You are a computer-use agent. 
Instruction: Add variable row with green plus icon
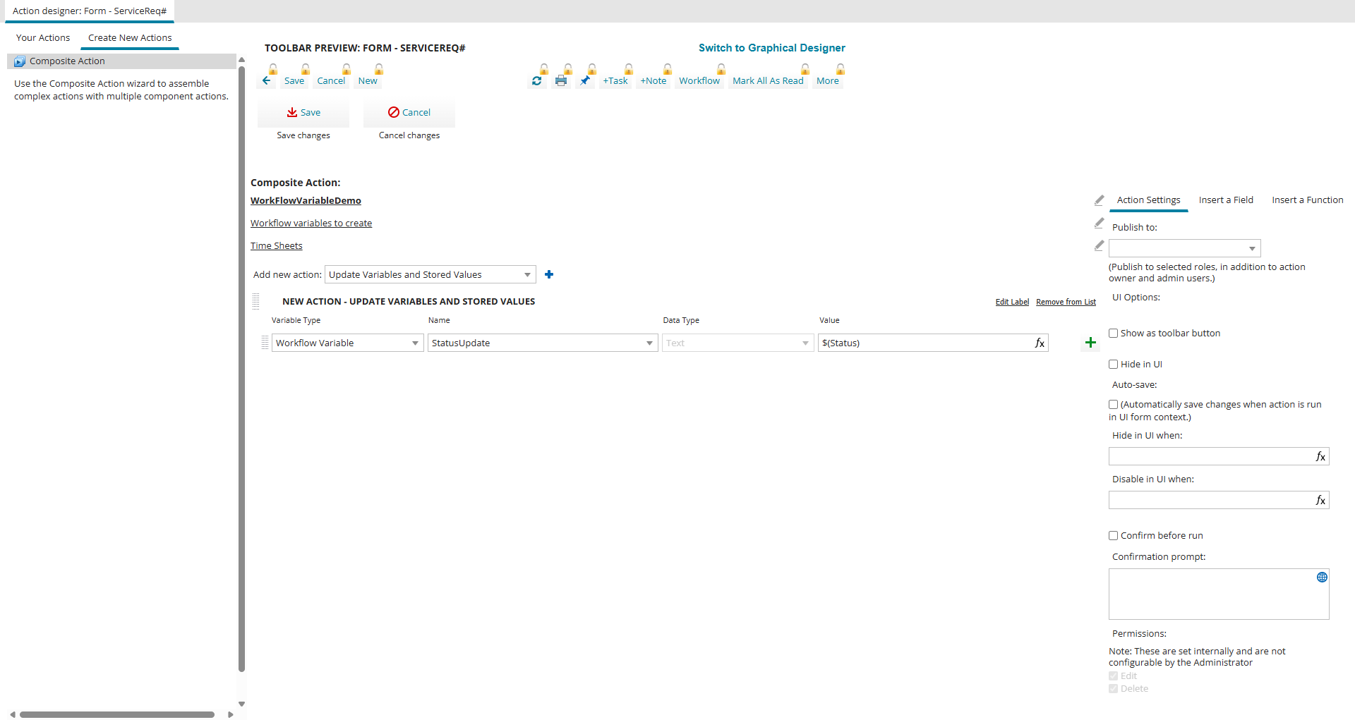1090,343
